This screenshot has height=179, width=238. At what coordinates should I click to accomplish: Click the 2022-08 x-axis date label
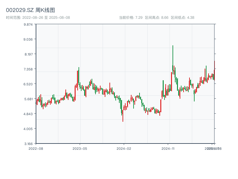tap(36, 148)
